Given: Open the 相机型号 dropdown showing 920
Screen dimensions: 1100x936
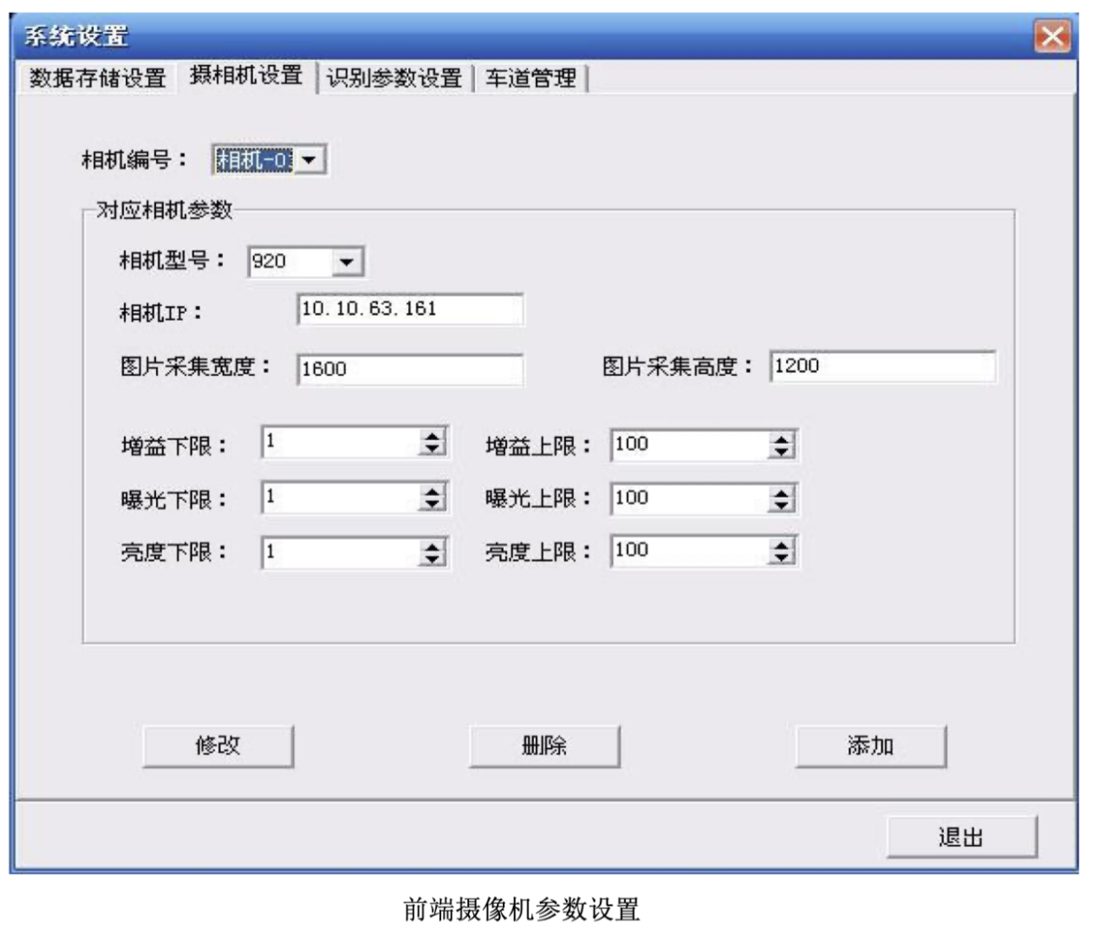Looking at the screenshot, I should coord(347,262).
